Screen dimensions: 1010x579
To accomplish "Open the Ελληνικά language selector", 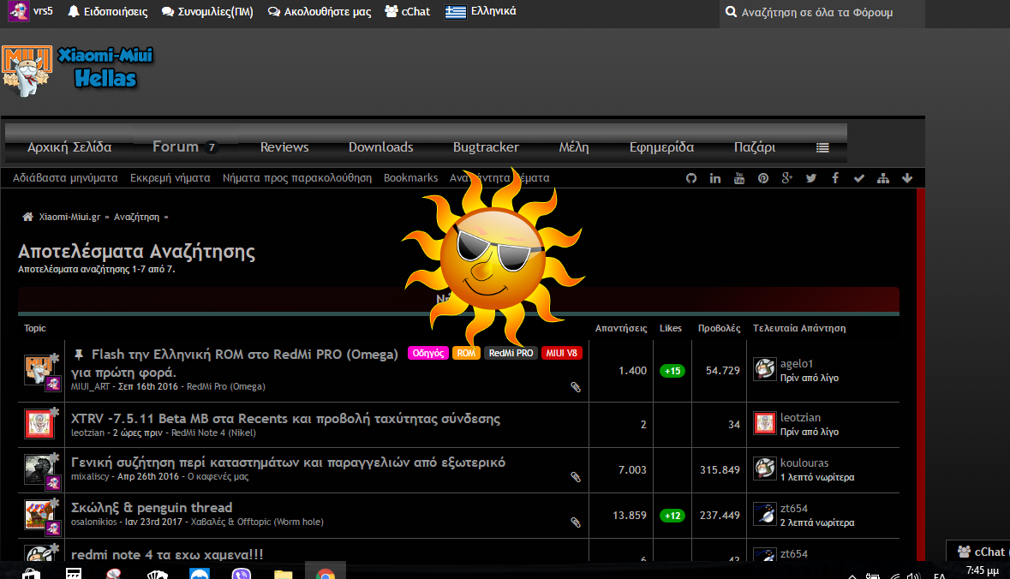I will [x=481, y=12].
